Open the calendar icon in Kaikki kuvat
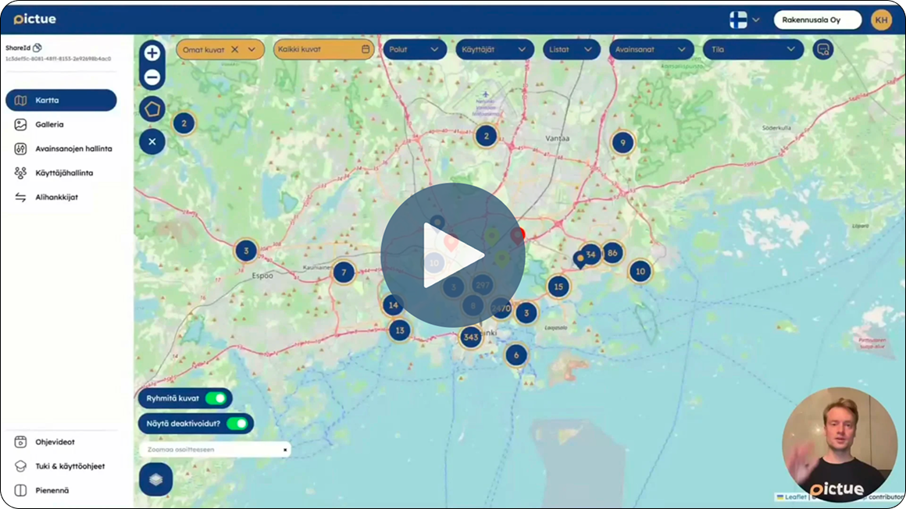Viewport: 906px width, 509px height. [x=366, y=50]
